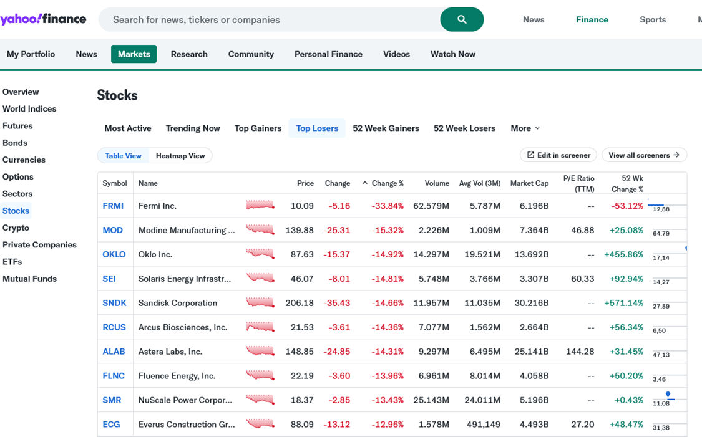Screen dimensions: 702x437
Task: Open the MOD ticker symbol link
Action: click(113, 230)
